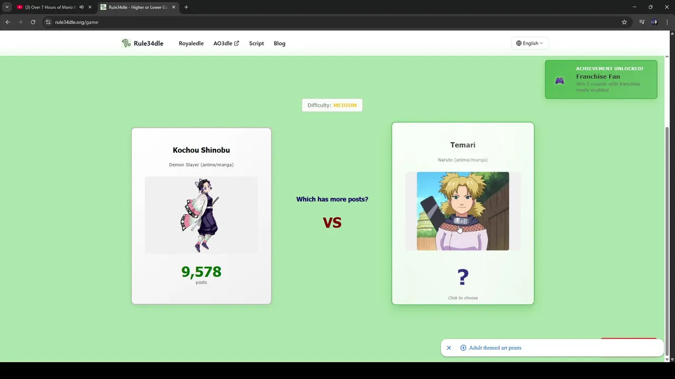Open tab search dropdown arrow

(7, 7)
